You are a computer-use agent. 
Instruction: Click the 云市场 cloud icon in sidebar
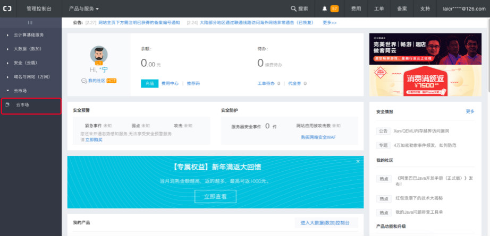click(7, 105)
